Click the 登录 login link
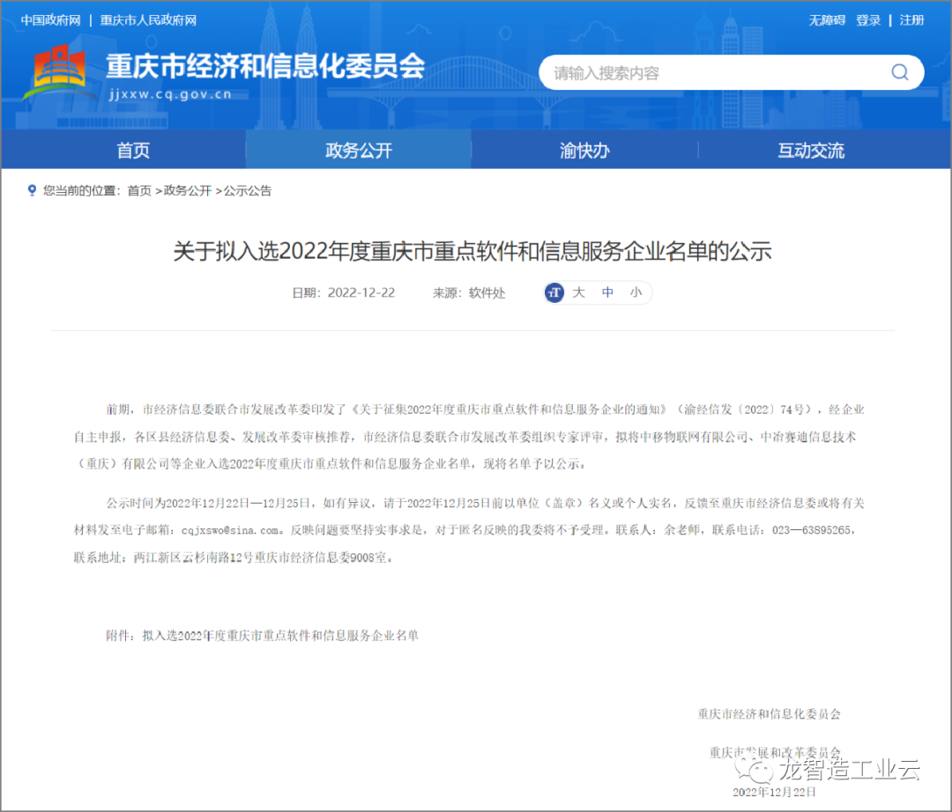This screenshot has height=812, width=952. tap(868, 20)
